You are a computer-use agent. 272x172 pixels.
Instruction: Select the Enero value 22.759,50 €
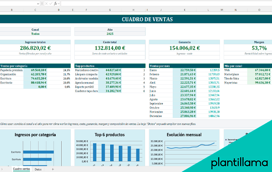185,70
